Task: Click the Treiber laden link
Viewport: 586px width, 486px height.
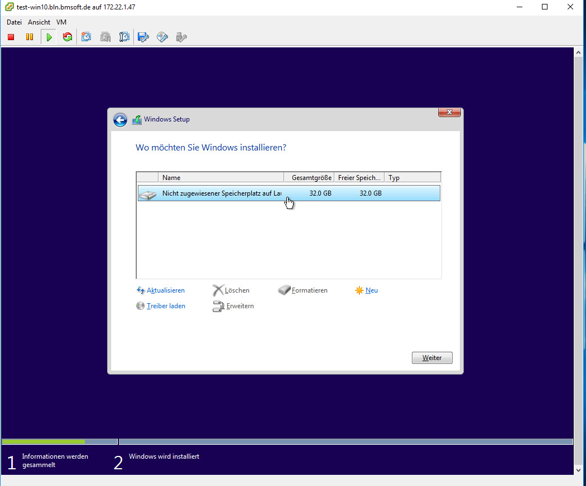Action: coord(166,306)
